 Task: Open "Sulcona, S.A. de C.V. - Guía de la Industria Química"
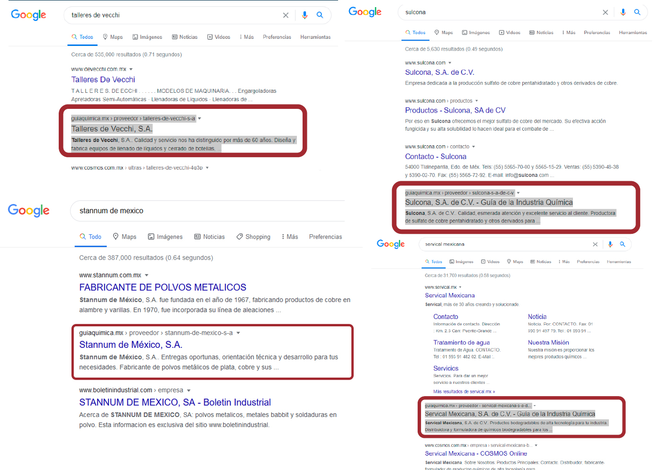click(489, 203)
